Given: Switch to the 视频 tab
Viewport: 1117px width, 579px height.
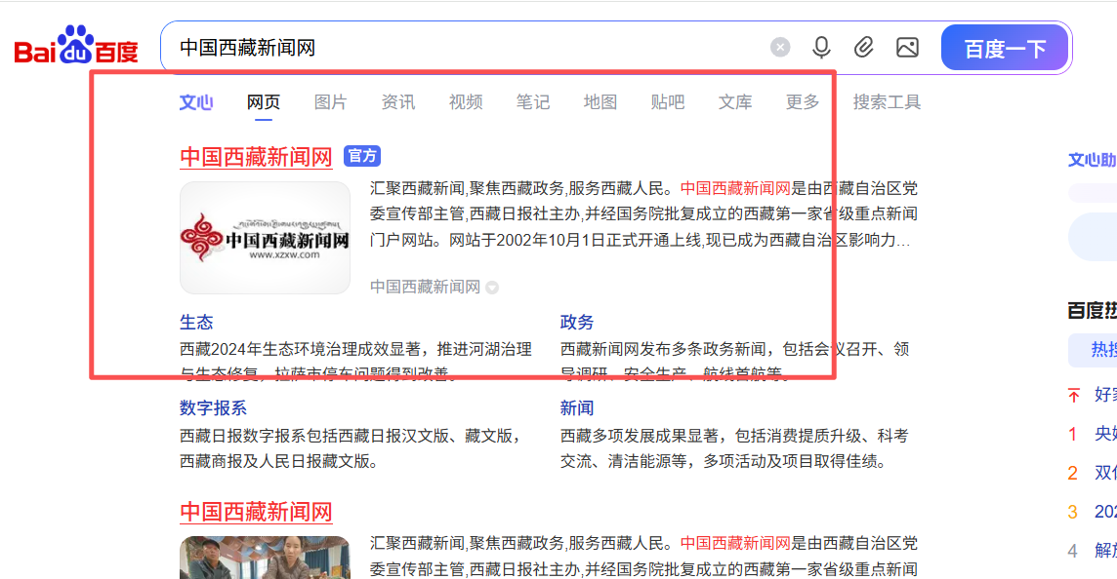Looking at the screenshot, I should [465, 101].
